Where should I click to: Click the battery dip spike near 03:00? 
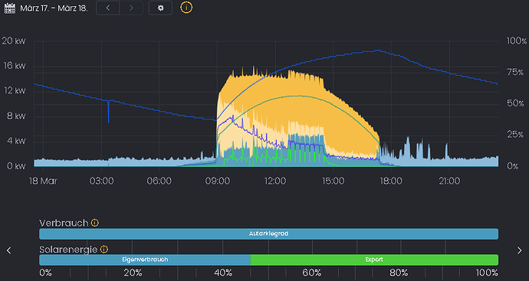point(108,111)
